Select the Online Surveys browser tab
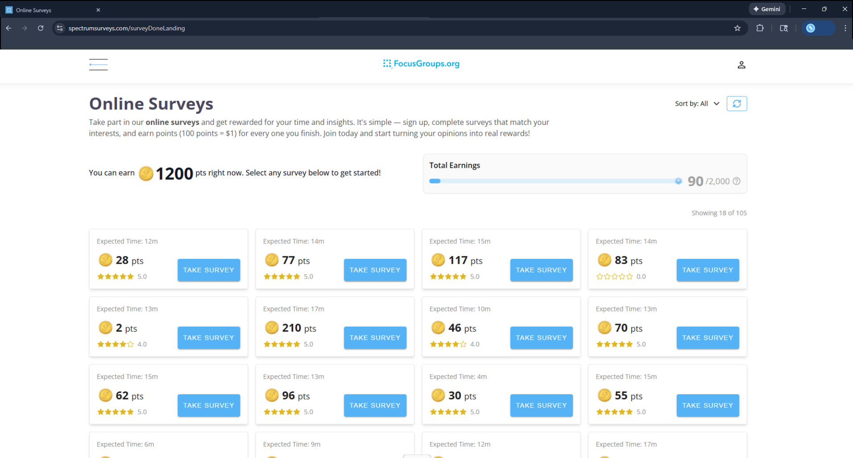The width and height of the screenshot is (853, 458). 49,10
